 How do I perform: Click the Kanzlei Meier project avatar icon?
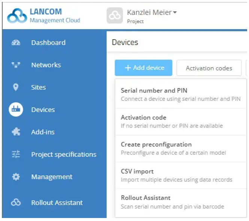[115, 16]
